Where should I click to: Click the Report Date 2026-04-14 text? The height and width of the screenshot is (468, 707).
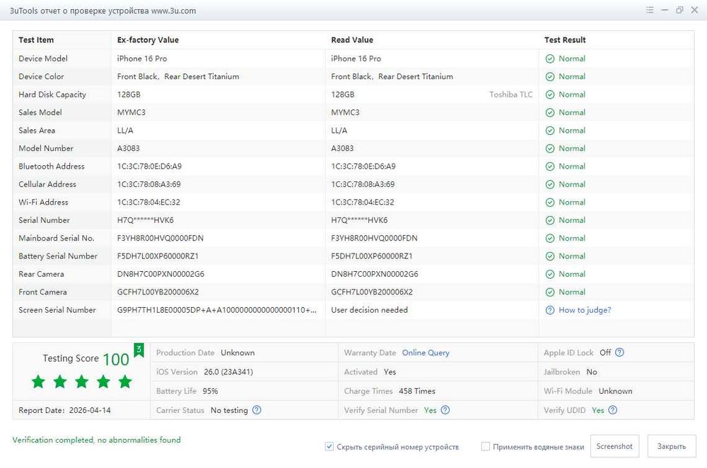click(64, 410)
